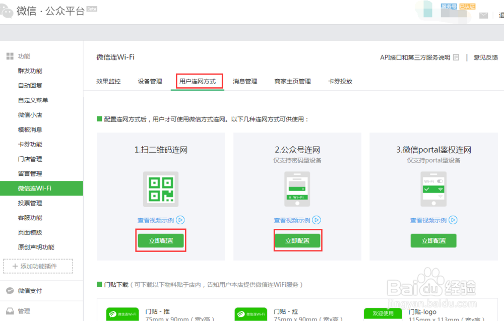Click the 功能 section header
Screen dimensions: 504x321
[x=24, y=56]
